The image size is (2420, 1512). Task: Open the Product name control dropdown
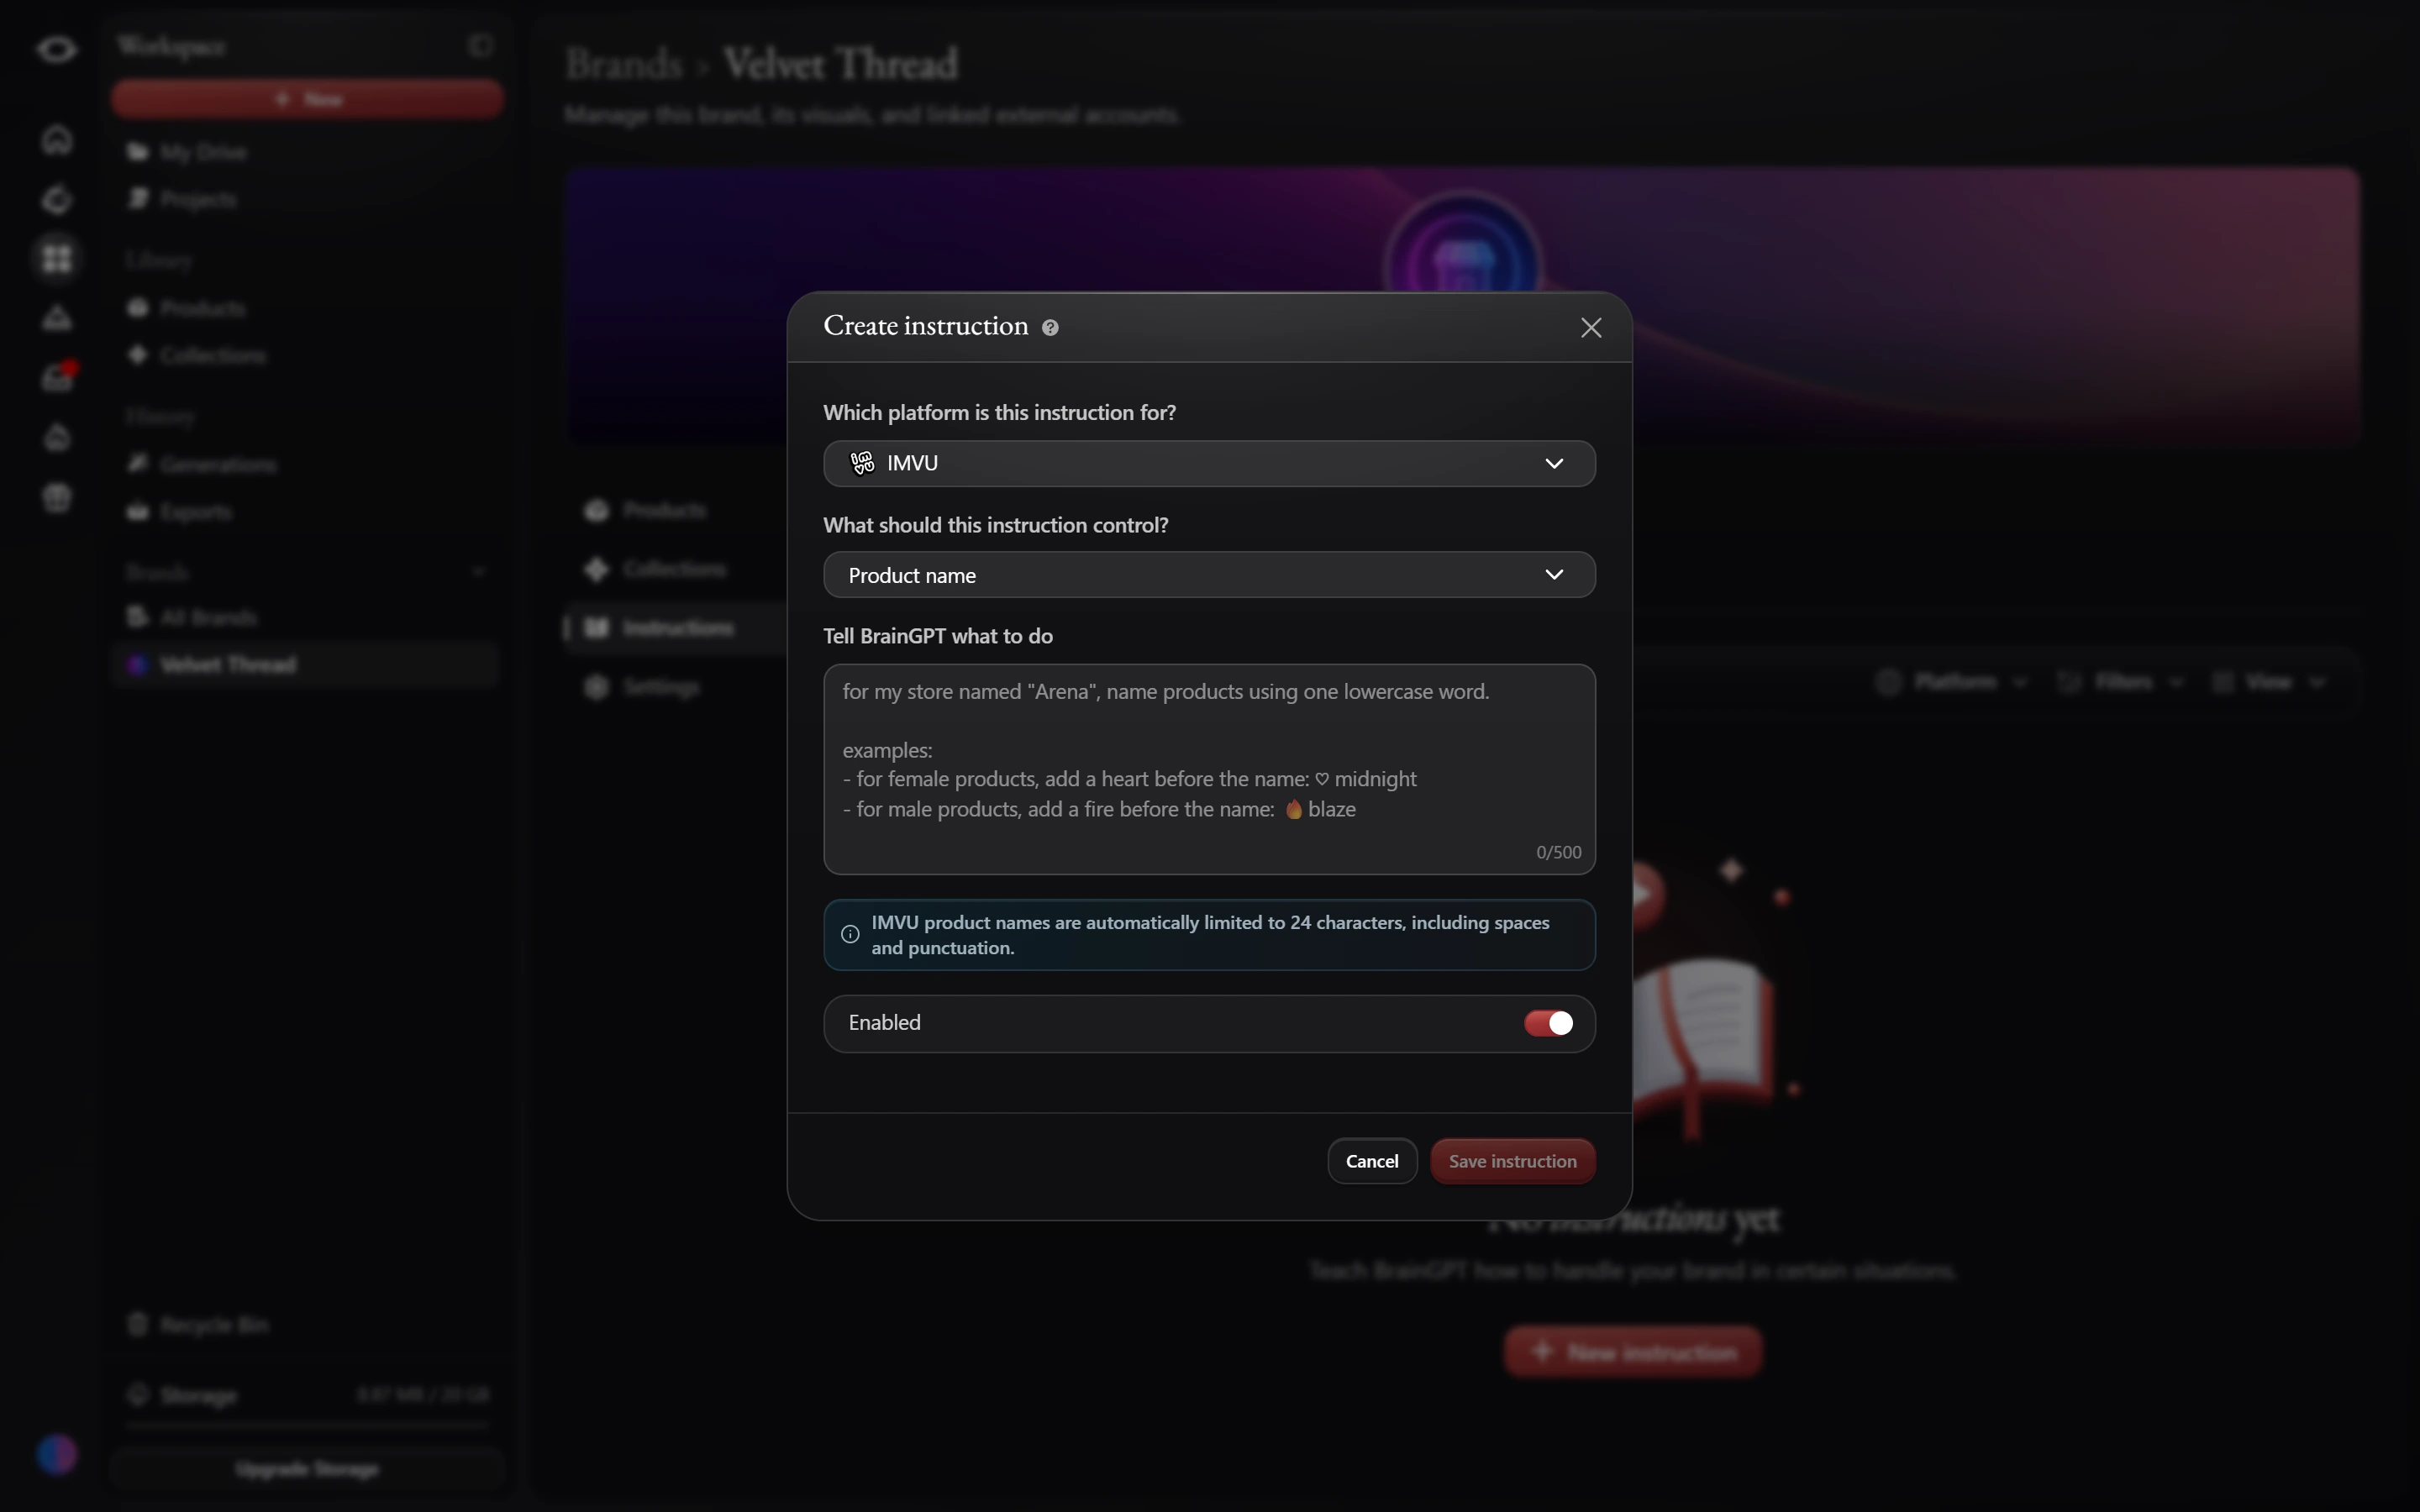[1209, 575]
